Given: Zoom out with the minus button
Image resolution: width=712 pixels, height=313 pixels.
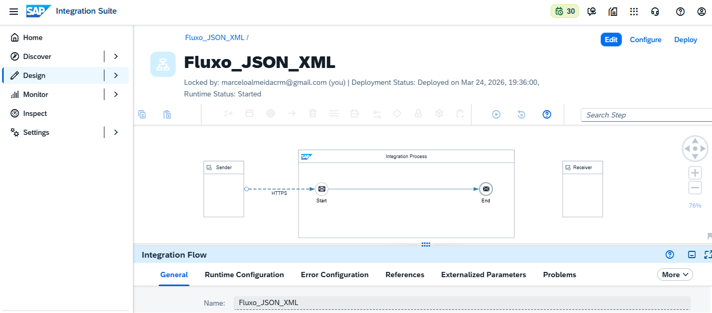Looking at the screenshot, I should click(695, 188).
